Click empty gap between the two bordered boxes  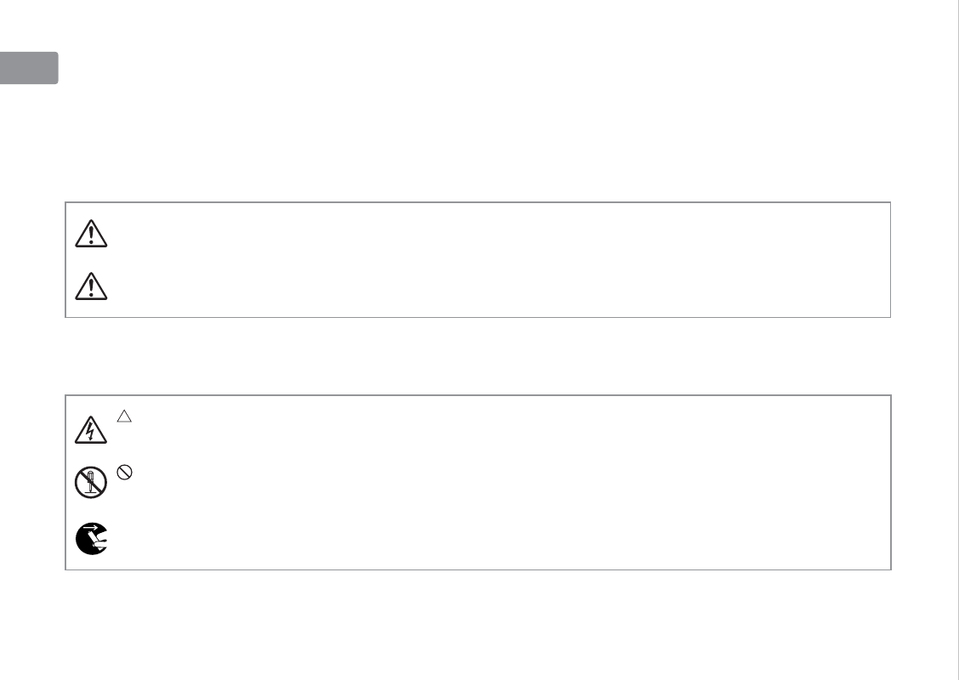pos(478,356)
